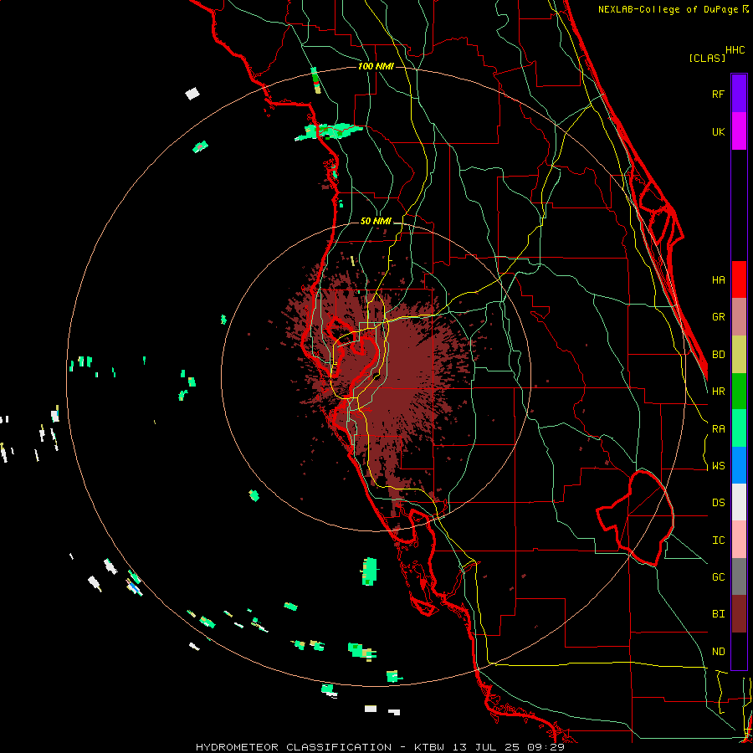Click the HA red legend swatch
This screenshot has height=753, width=753.
[x=739, y=279]
